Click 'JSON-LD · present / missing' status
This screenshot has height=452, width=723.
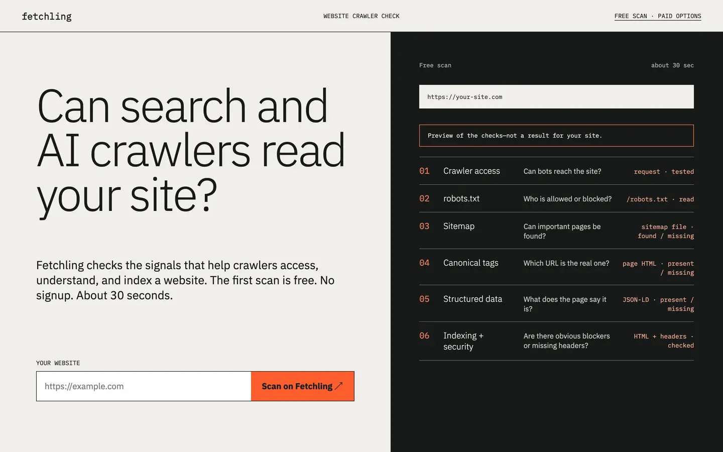658,304
